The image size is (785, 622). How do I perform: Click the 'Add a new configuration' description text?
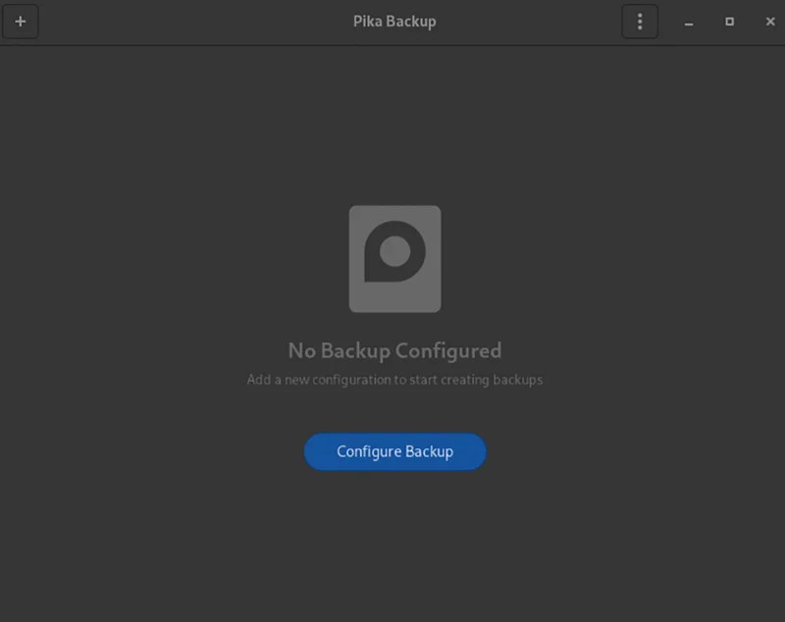(x=394, y=380)
